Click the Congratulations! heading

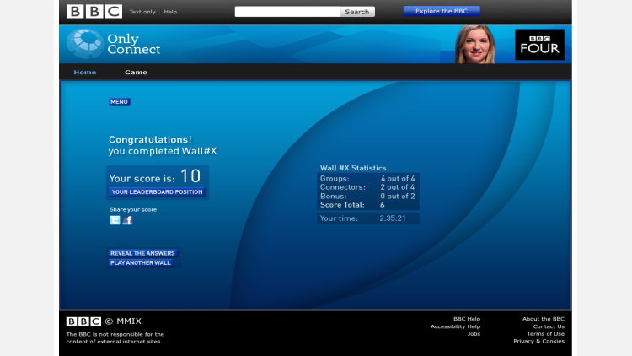tap(150, 140)
